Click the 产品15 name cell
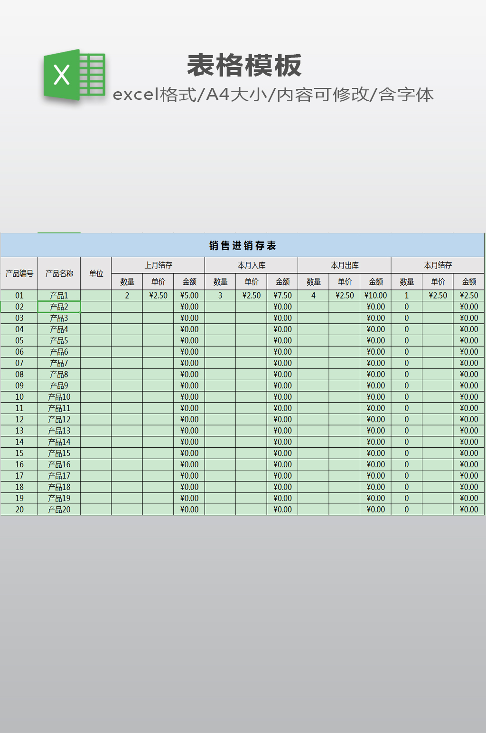The width and height of the screenshot is (486, 733). pyautogui.click(x=59, y=453)
